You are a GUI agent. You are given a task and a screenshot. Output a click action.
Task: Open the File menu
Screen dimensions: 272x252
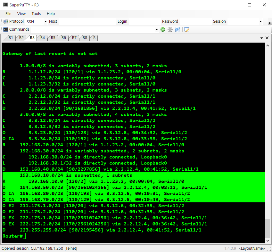(8, 14)
